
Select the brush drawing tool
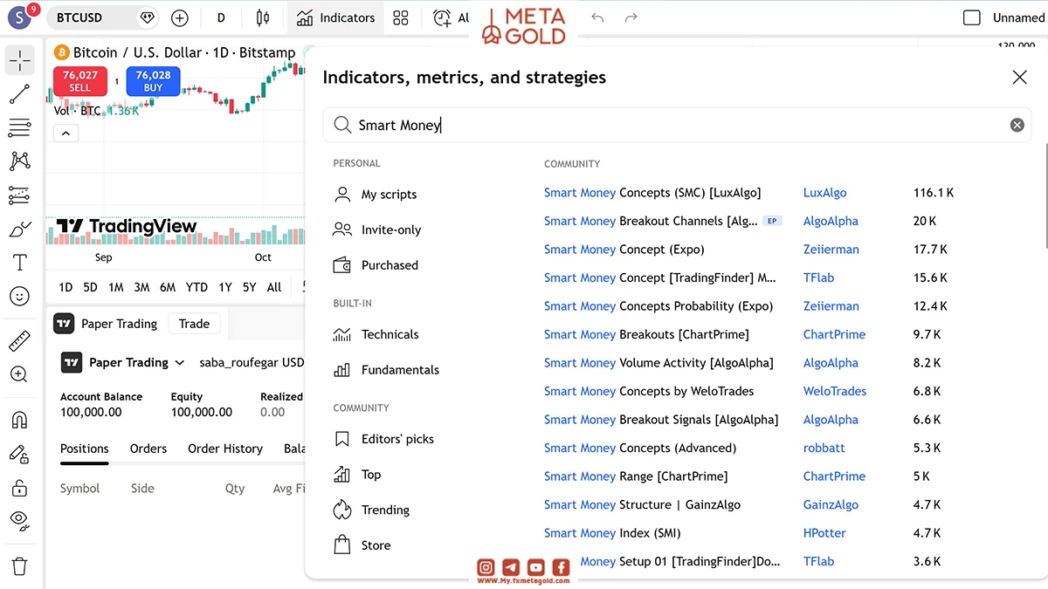19,229
